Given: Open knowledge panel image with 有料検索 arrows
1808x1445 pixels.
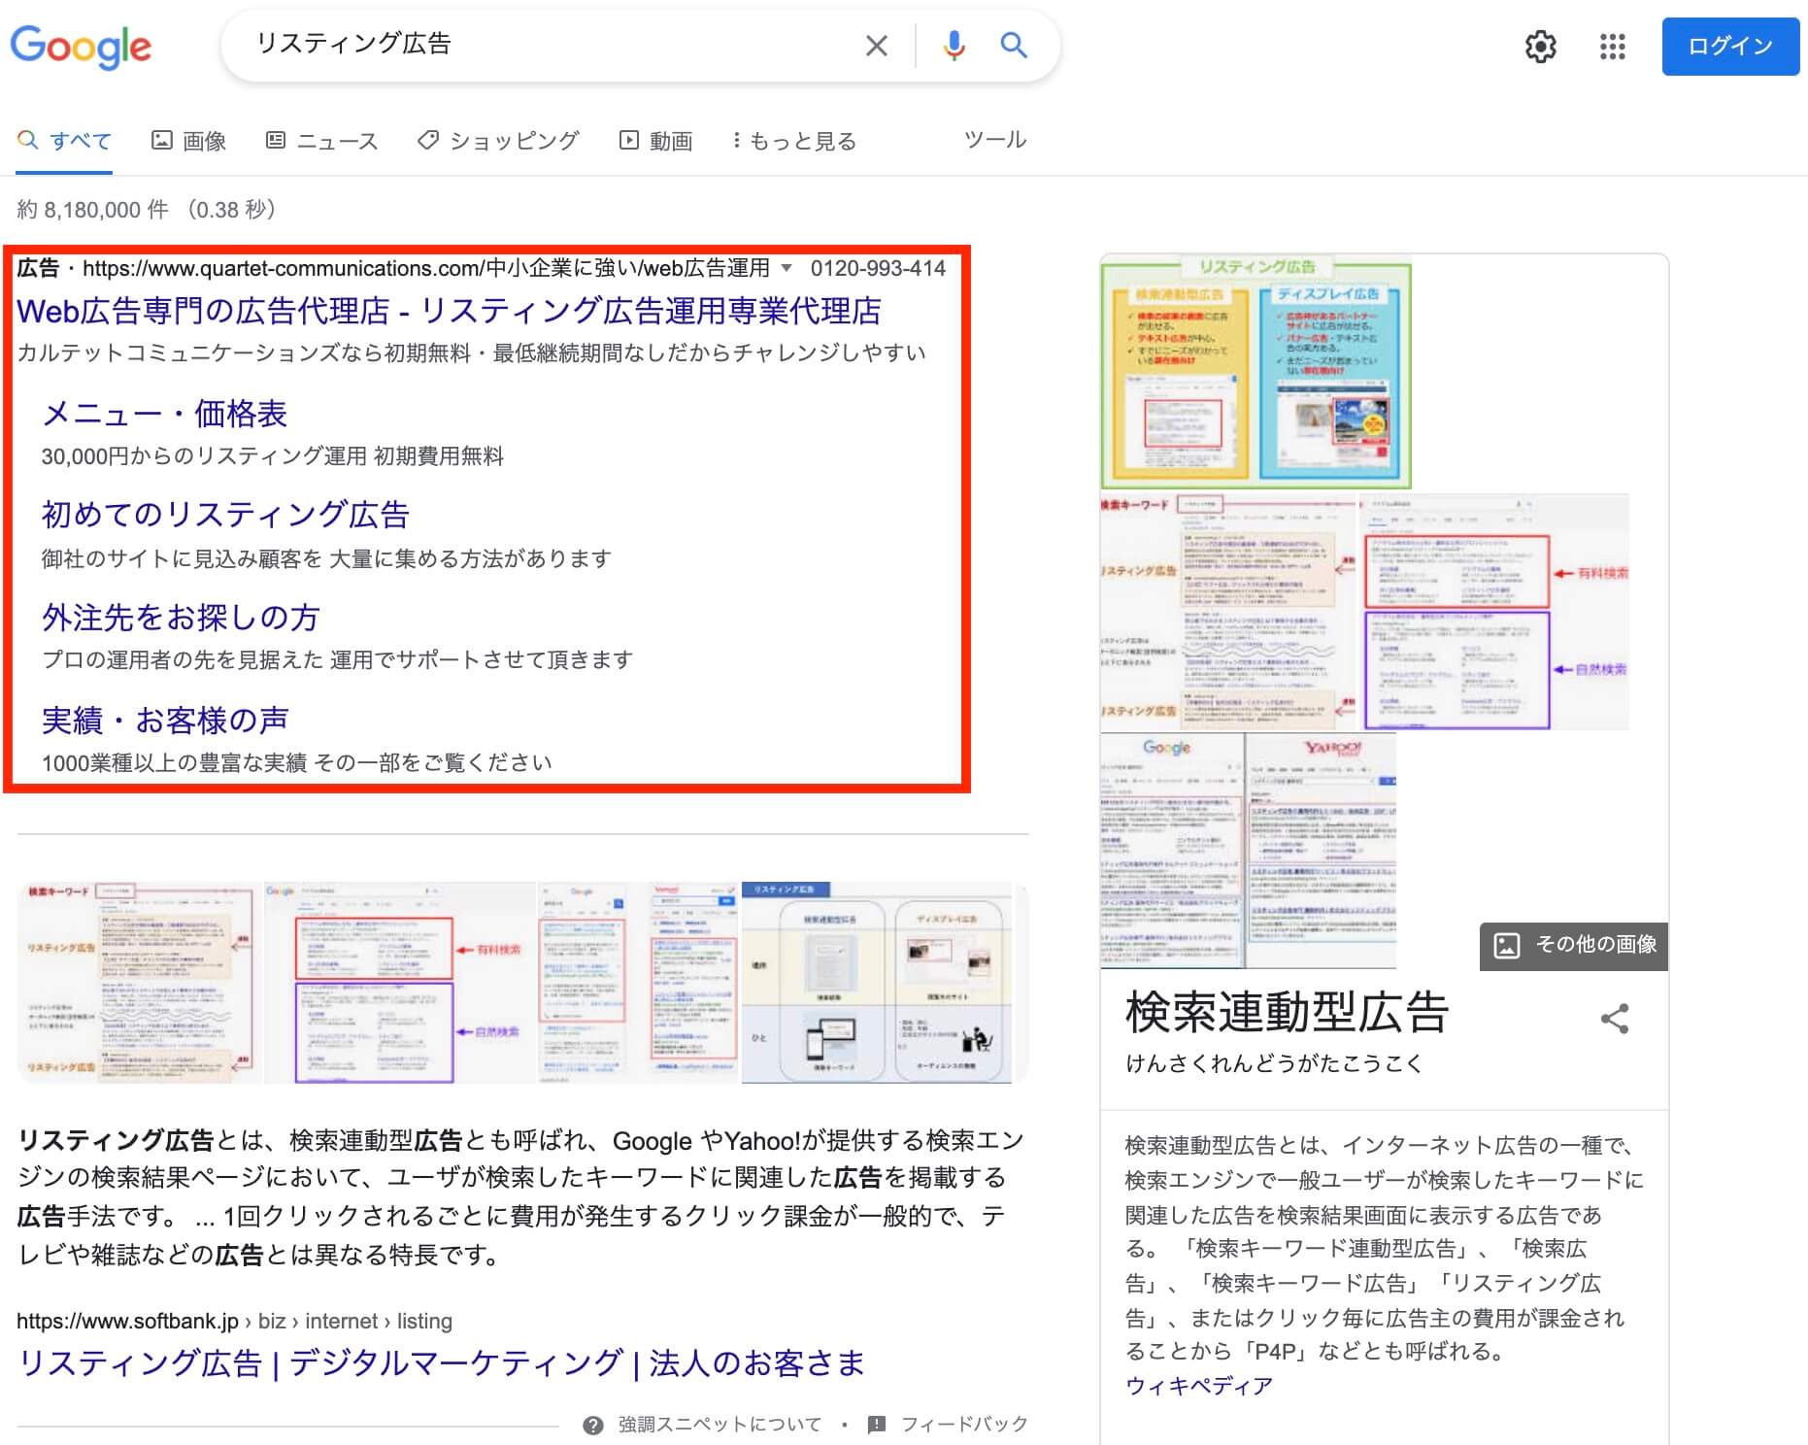Looking at the screenshot, I should coord(1493,612).
